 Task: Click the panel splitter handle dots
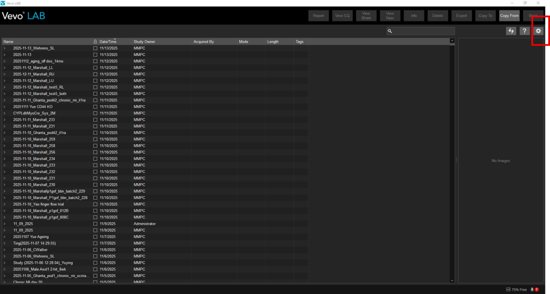click(456, 160)
